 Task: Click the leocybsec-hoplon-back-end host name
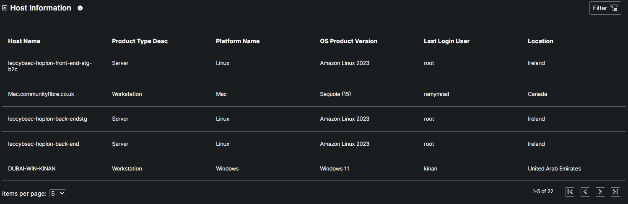click(x=44, y=144)
